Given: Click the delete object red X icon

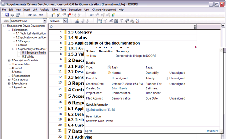Looking at the screenshot, I should coord(69,15).
